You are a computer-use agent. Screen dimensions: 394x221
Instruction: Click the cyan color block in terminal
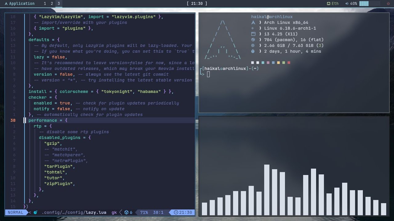click(x=263, y=63)
